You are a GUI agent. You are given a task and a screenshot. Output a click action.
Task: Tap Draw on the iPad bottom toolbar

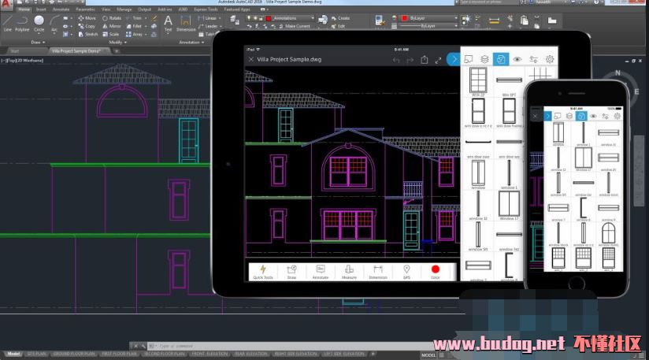point(291,272)
